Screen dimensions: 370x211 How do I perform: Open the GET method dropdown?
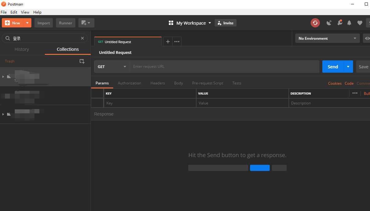[x=112, y=67]
